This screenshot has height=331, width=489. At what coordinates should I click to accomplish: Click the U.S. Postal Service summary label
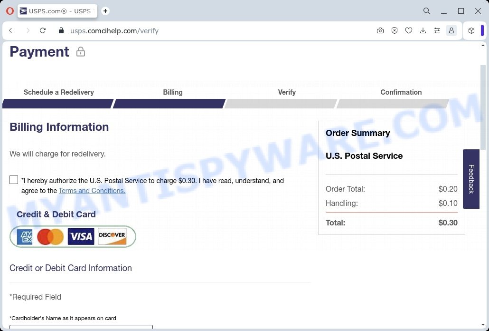(x=364, y=156)
